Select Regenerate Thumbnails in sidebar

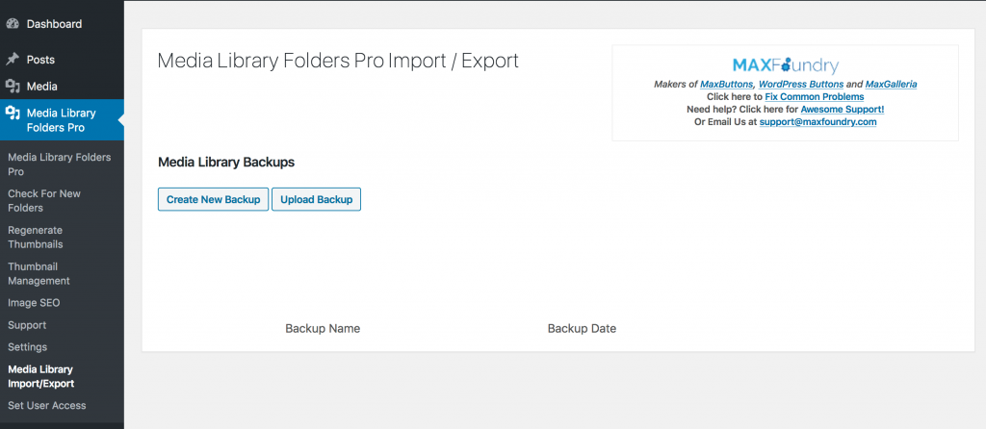pyautogui.click(x=36, y=238)
